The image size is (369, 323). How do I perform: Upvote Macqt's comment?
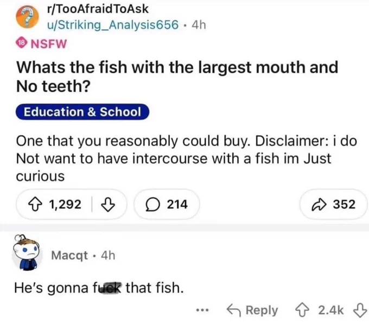[x=302, y=310]
